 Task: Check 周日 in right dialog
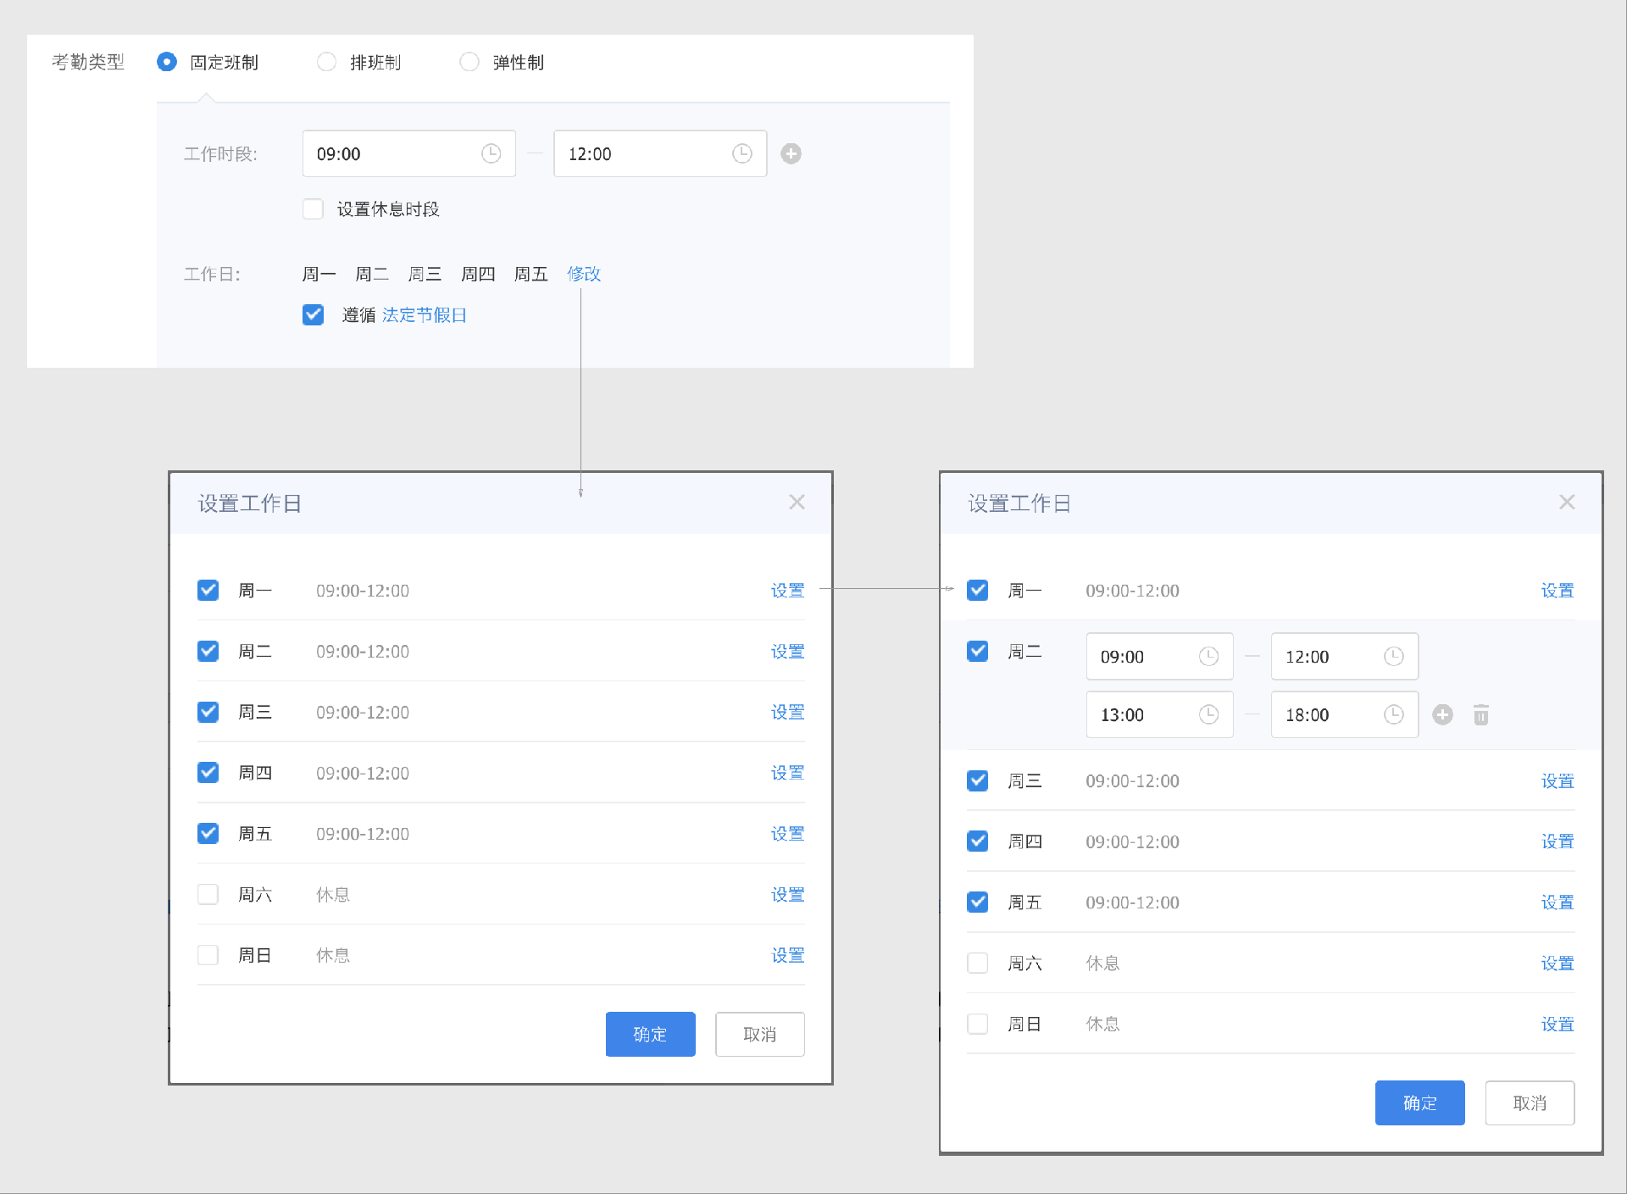[x=978, y=1024]
